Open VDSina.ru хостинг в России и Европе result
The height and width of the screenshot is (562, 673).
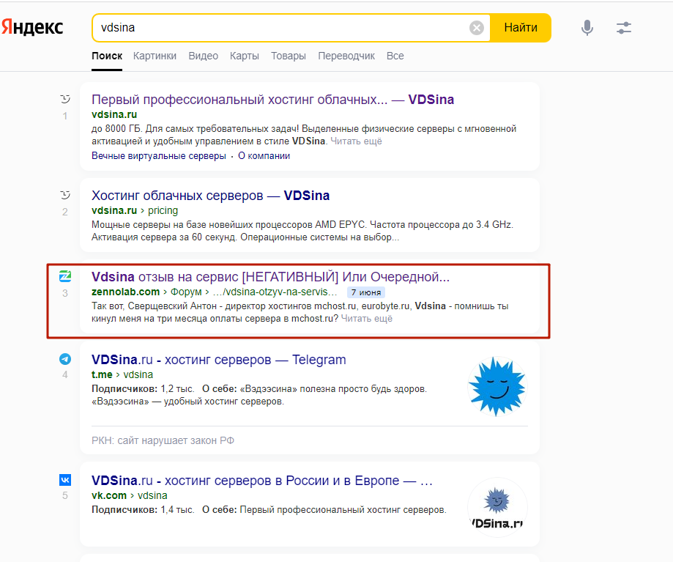click(x=262, y=481)
